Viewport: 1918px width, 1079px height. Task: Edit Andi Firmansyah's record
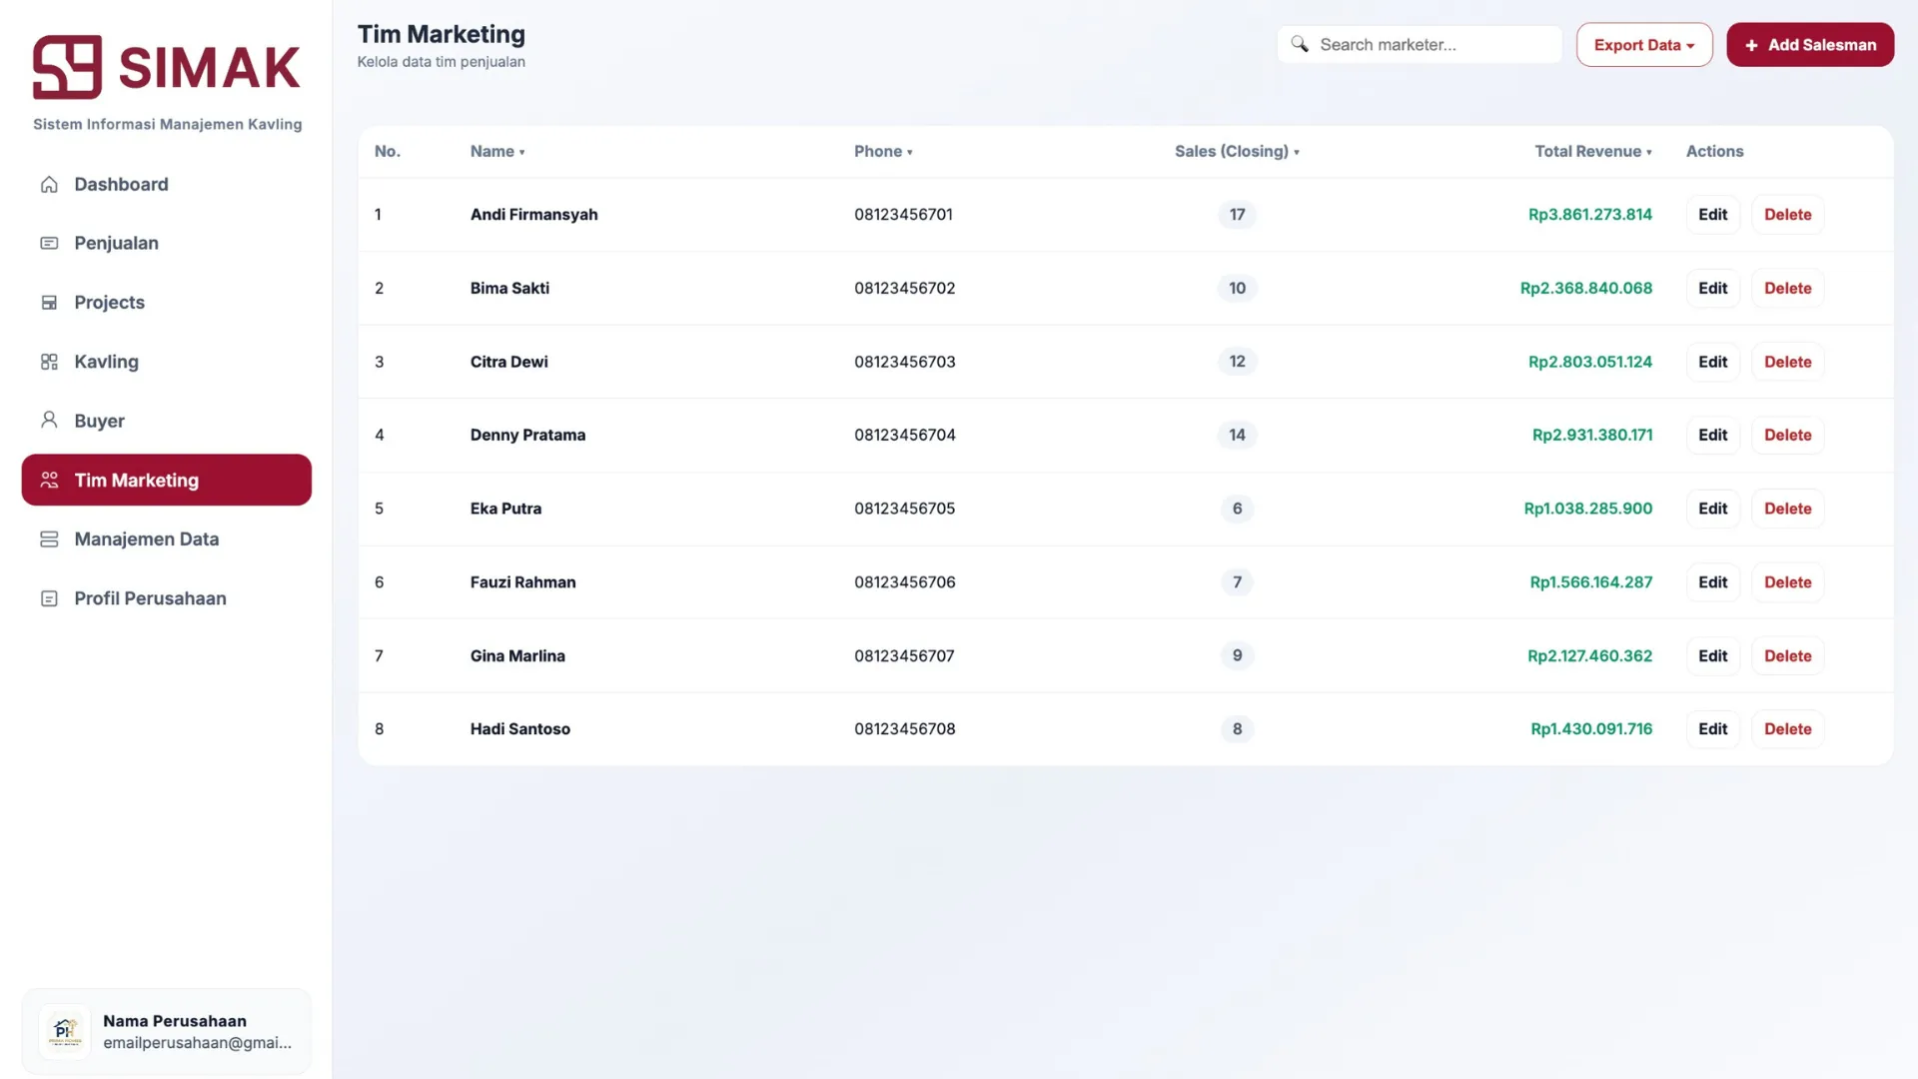[1712, 215]
